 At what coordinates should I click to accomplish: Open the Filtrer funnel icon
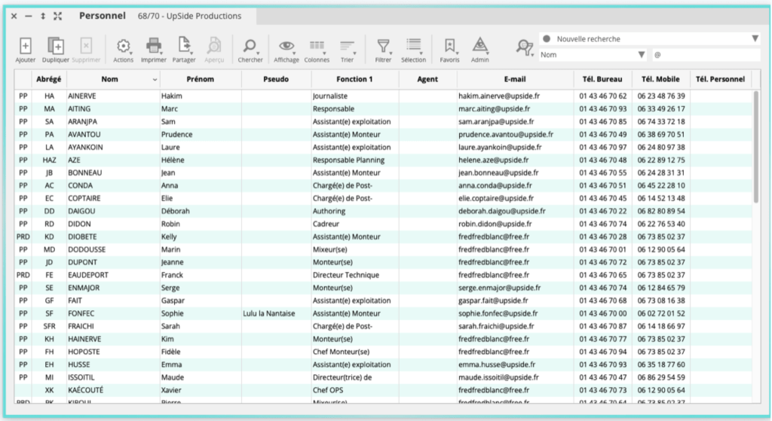click(383, 47)
